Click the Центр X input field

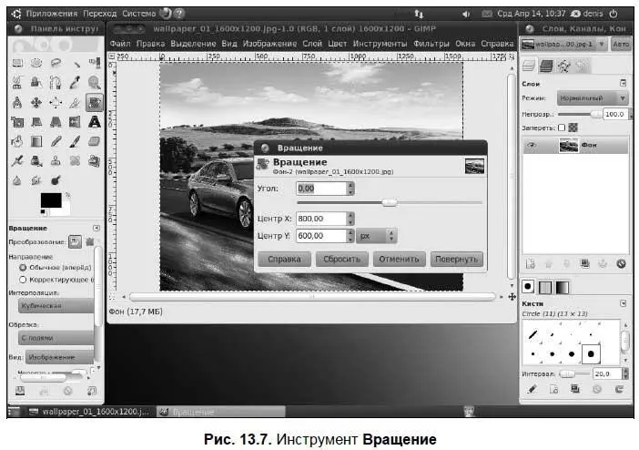tap(321, 219)
